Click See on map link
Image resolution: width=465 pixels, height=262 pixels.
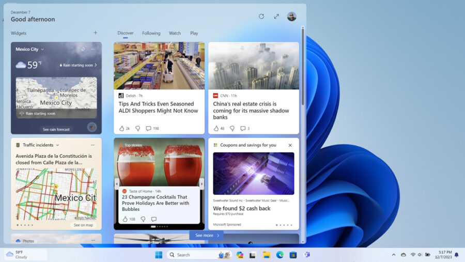point(83,225)
